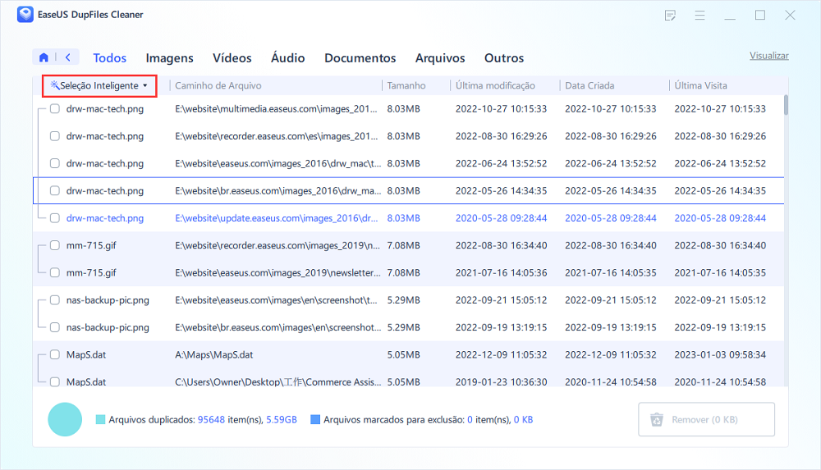Sort by Última modificação column header
The image size is (821, 470).
495,85
